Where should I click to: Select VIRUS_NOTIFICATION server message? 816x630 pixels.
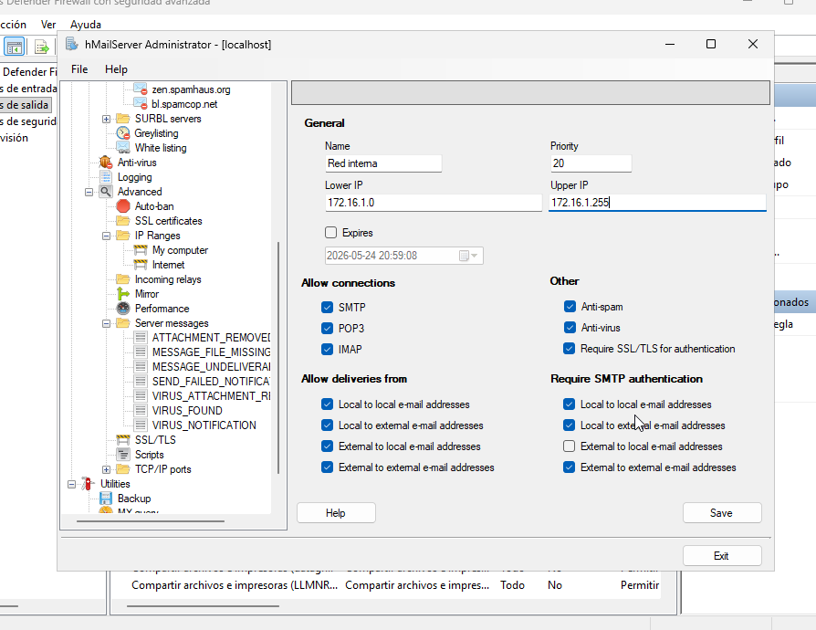point(204,425)
